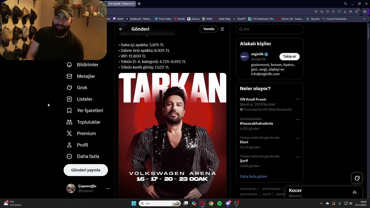
Task: Click the Premium X logo icon
Action: coord(69,133)
